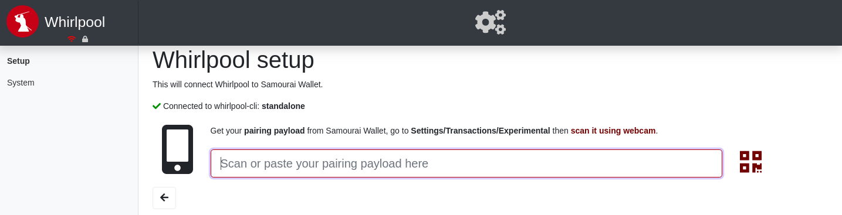The width and height of the screenshot is (842, 215).
Task: Select Setup in the sidebar
Action: 18,61
